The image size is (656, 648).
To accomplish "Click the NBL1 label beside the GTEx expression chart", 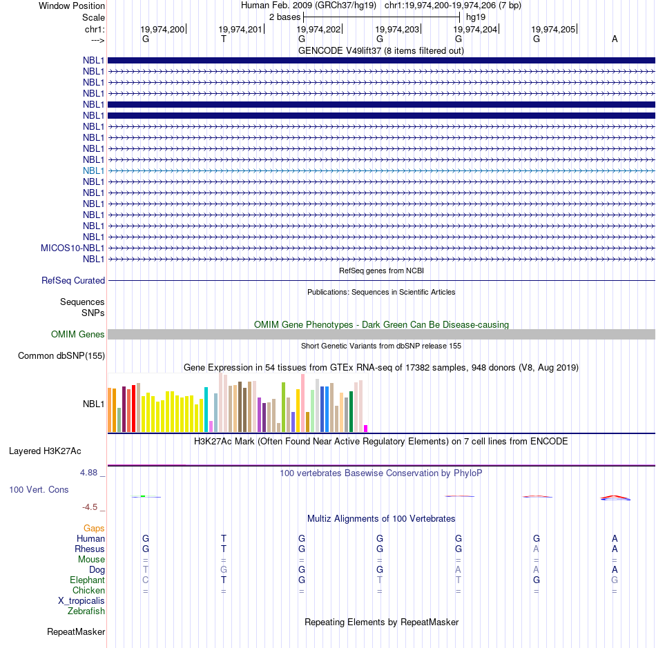I will coord(93,404).
